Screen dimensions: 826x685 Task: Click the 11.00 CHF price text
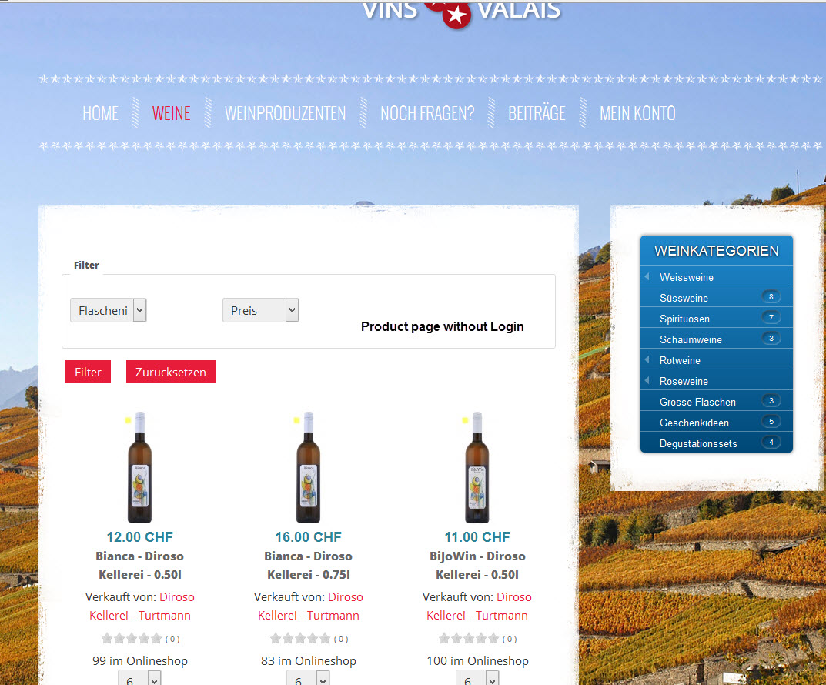(477, 537)
